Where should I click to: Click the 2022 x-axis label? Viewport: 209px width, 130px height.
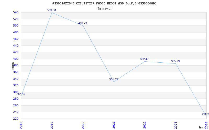click(x=144, y=125)
